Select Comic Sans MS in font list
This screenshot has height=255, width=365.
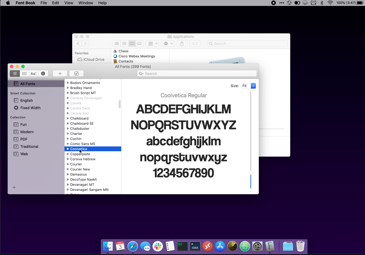click(x=93, y=144)
